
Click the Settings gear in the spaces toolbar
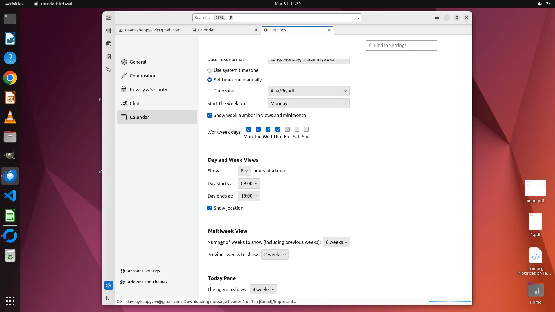pos(109,285)
